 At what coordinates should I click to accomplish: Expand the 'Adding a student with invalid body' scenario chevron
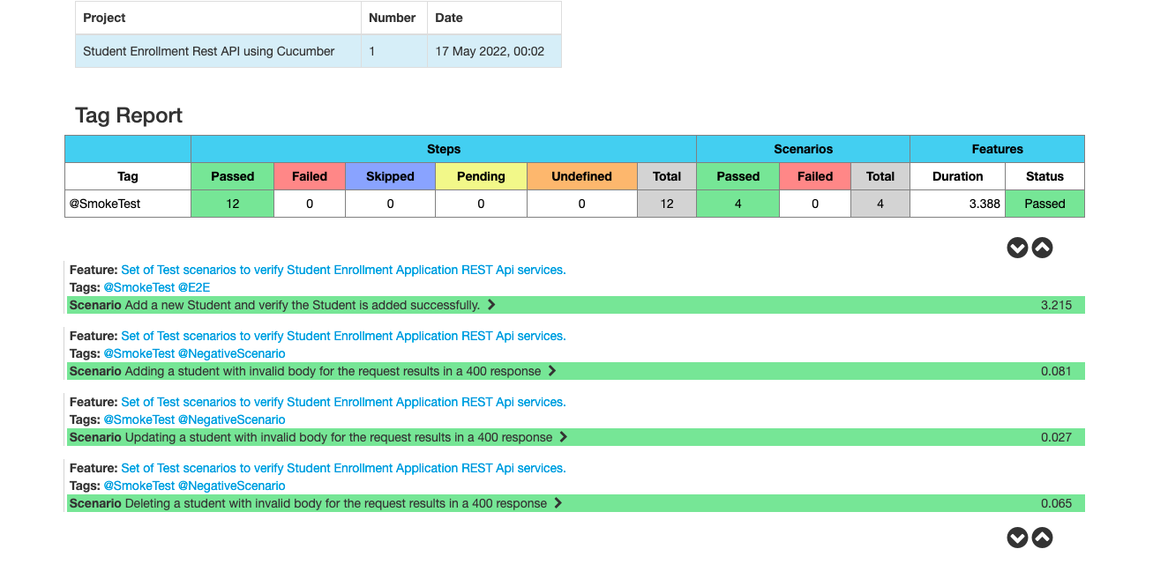552,371
